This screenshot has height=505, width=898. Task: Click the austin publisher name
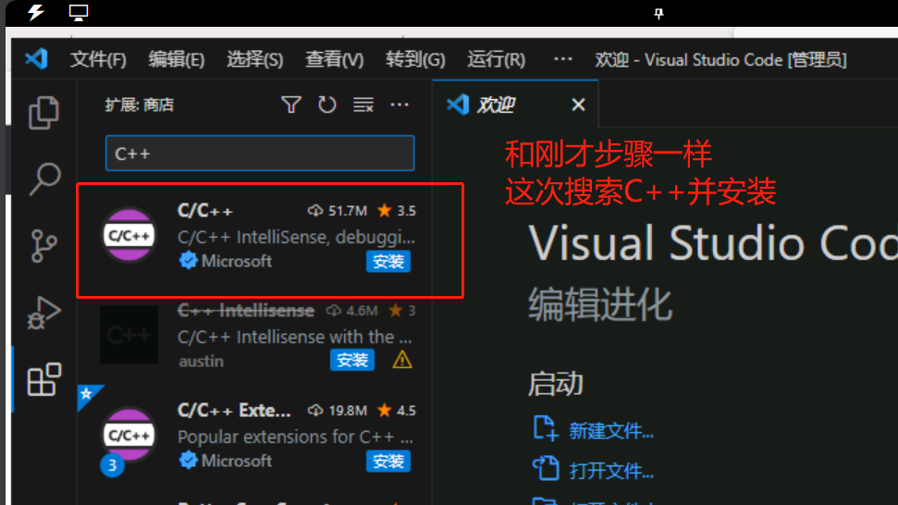pyautogui.click(x=201, y=362)
